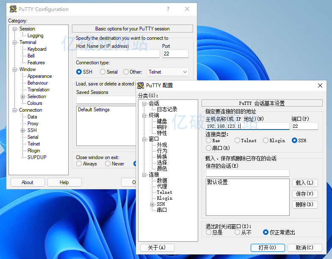Select 键盘 in Chinese category tree
Image resolution: width=332 pixels, height=259 pixels.
[162, 121]
